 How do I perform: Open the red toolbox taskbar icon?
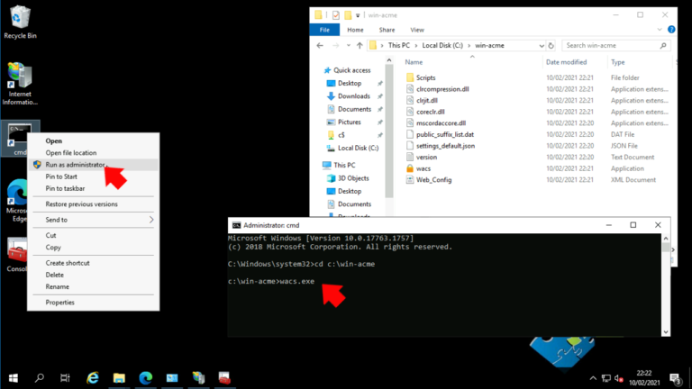[x=224, y=378]
